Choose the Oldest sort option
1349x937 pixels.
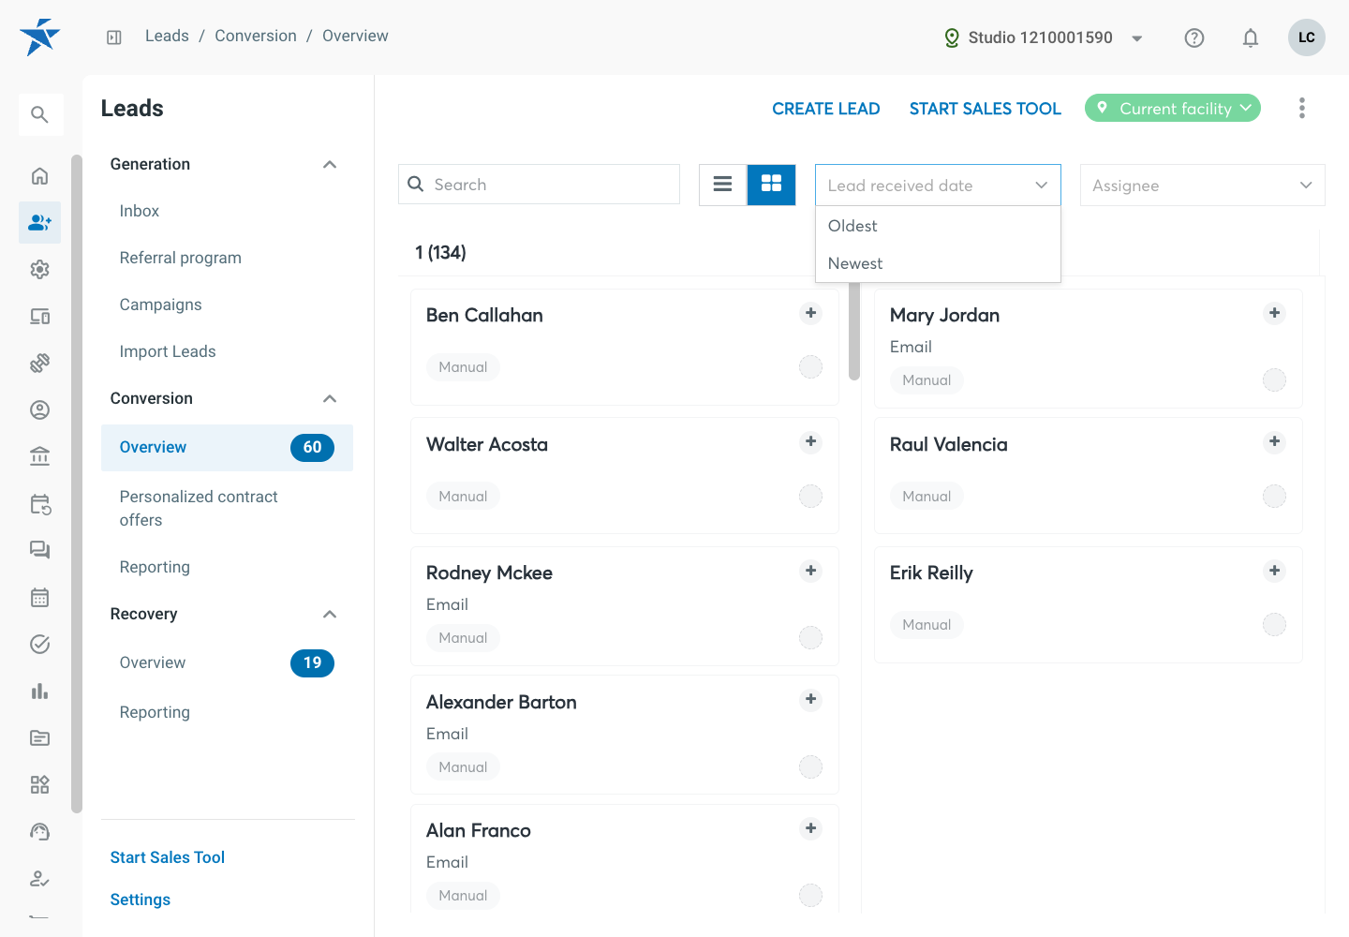(x=938, y=226)
